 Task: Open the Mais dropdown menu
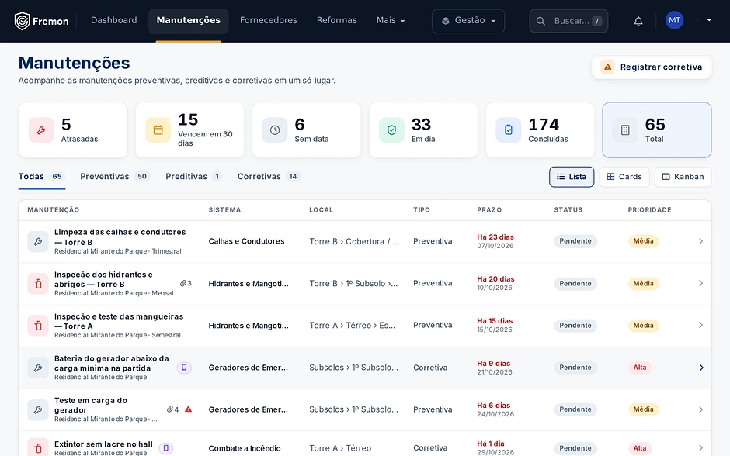(391, 20)
